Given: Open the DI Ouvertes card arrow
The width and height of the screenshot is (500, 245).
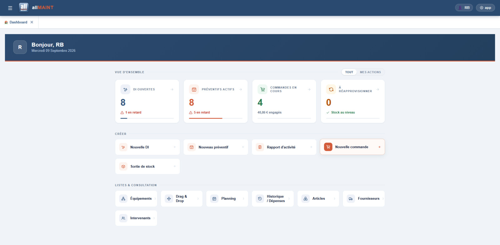Looking at the screenshot, I should 172,90.
